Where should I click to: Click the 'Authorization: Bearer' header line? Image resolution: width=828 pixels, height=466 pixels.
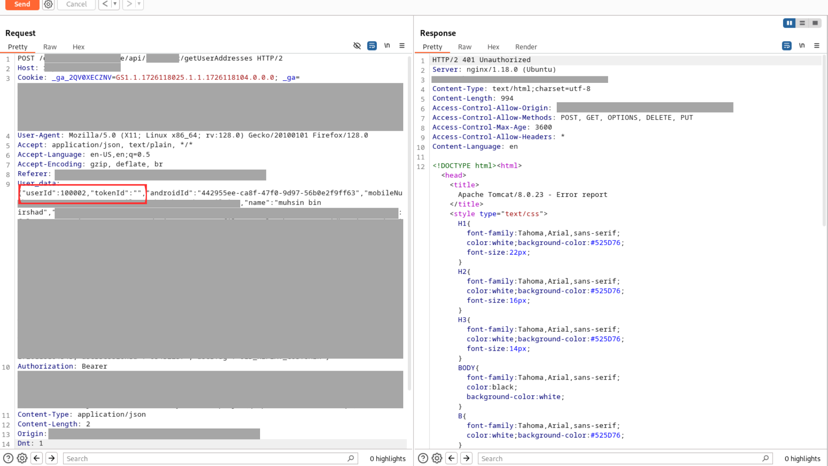pyautogui.click(x=62, y=366)
